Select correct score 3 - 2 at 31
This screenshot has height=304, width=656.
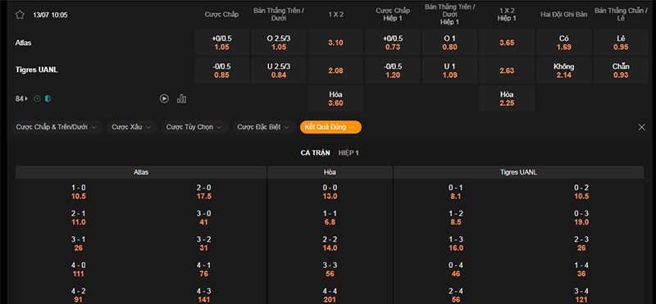click(x=203, y=244)
